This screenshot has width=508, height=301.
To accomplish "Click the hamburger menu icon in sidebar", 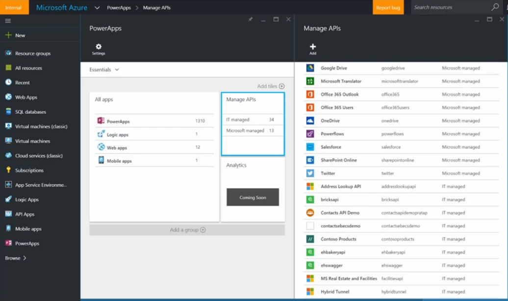I will click(x=8, y=21).
